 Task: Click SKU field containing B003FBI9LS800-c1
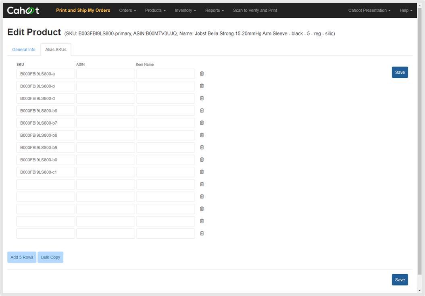tap(46, 172)
